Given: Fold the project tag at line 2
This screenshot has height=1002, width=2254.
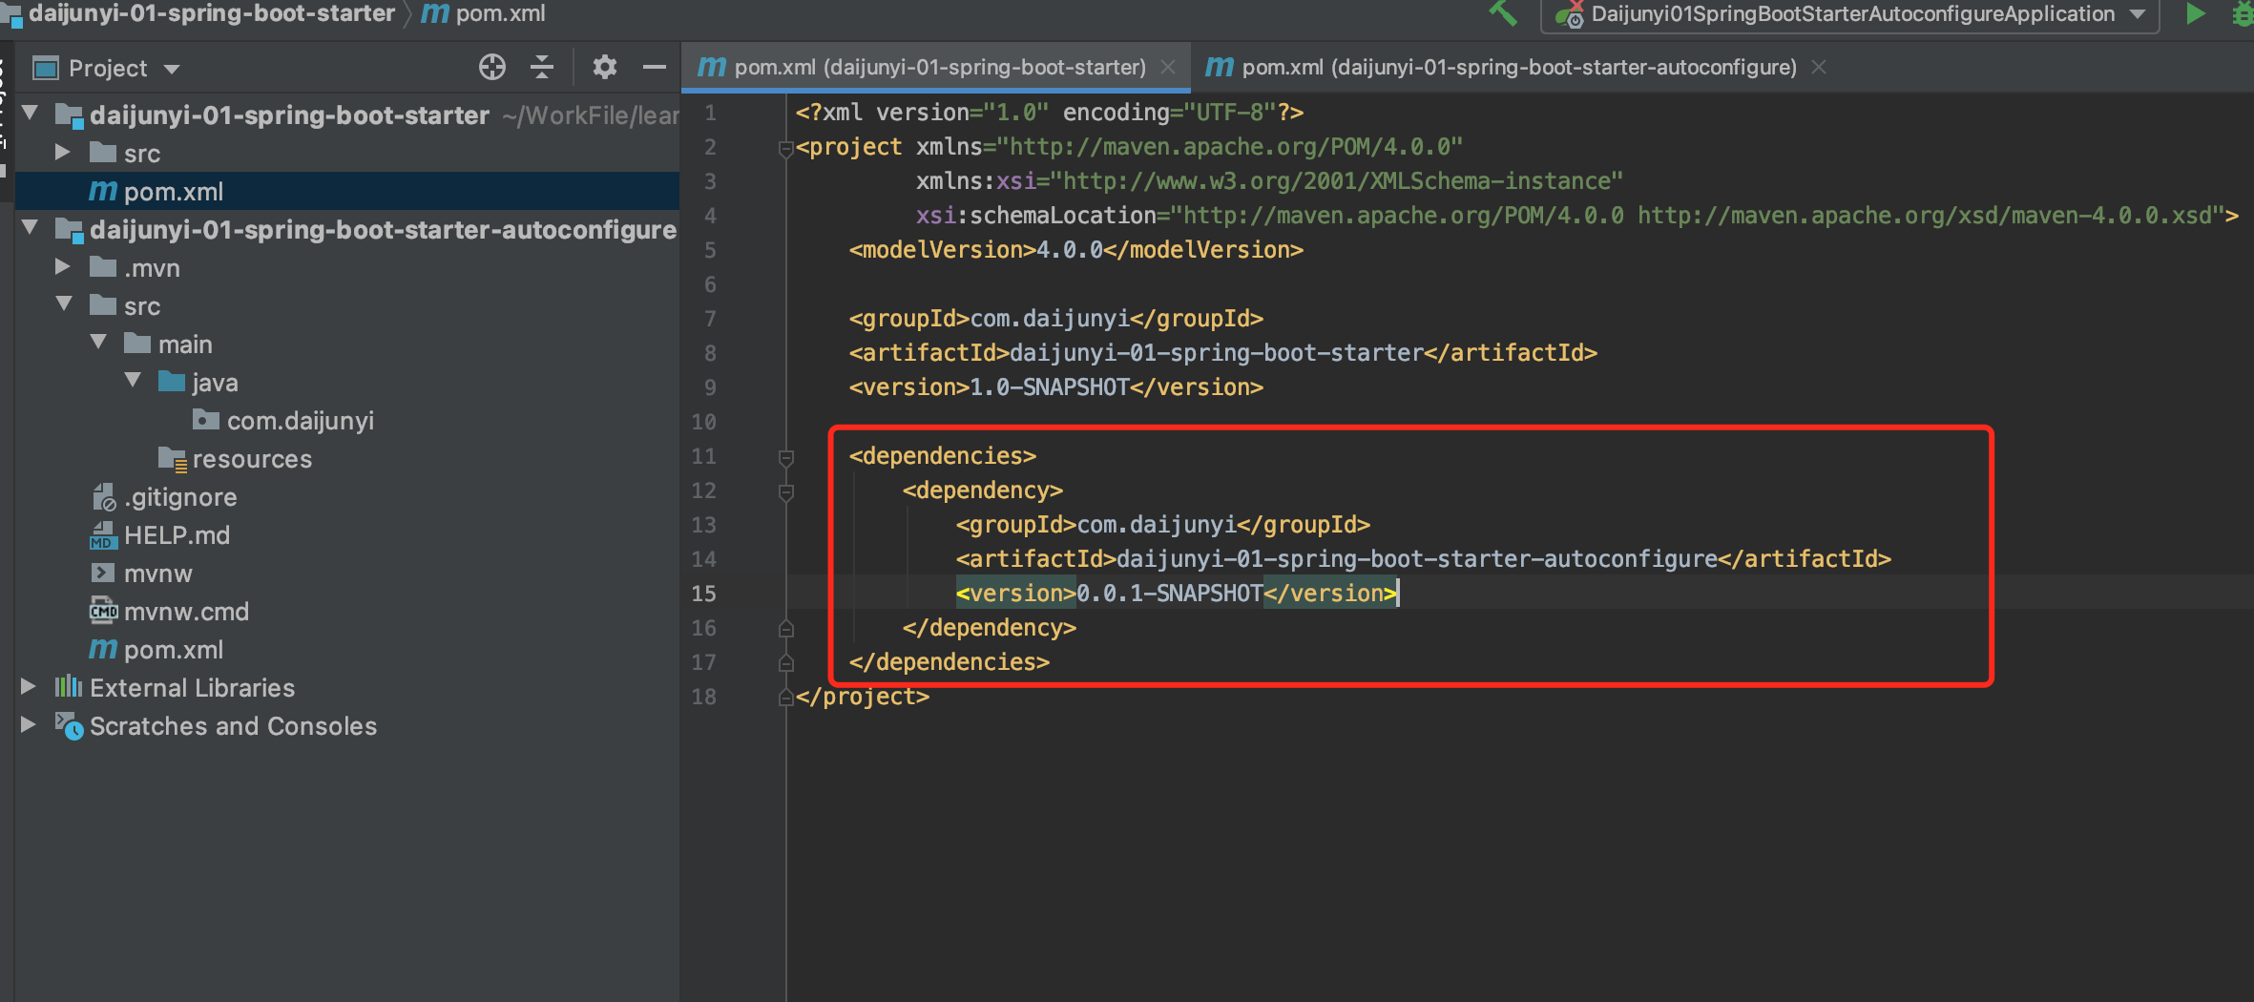Looking at the screenshot, I should pyautogui.click(x=786, y=148).
